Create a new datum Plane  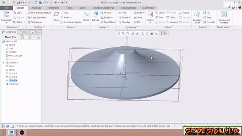(x=56, y=16)
